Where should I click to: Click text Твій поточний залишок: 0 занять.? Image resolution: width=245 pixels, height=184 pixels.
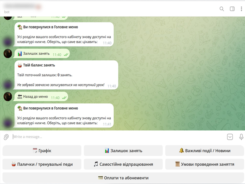click(45, 75)
